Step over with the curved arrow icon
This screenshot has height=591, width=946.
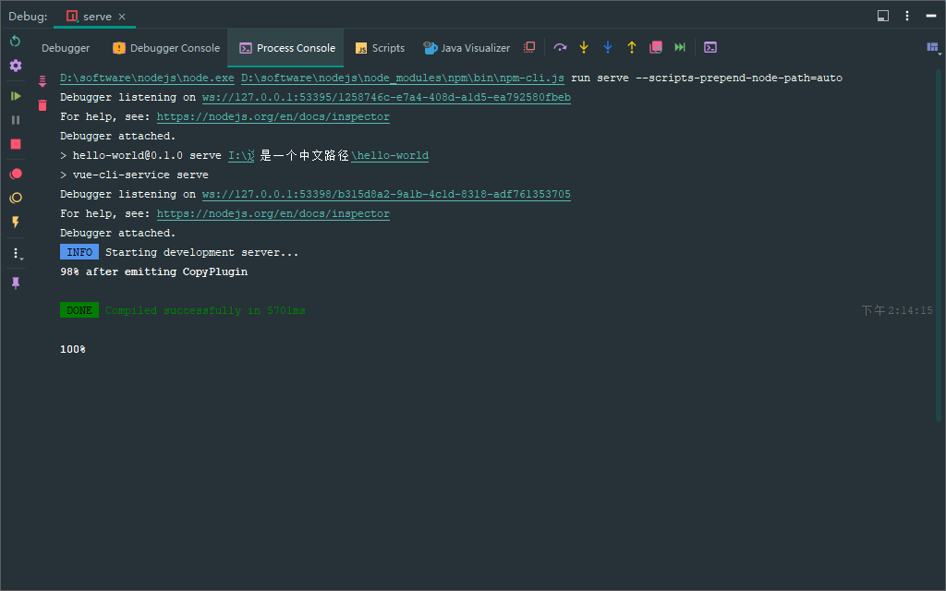[x=560, y=48]
